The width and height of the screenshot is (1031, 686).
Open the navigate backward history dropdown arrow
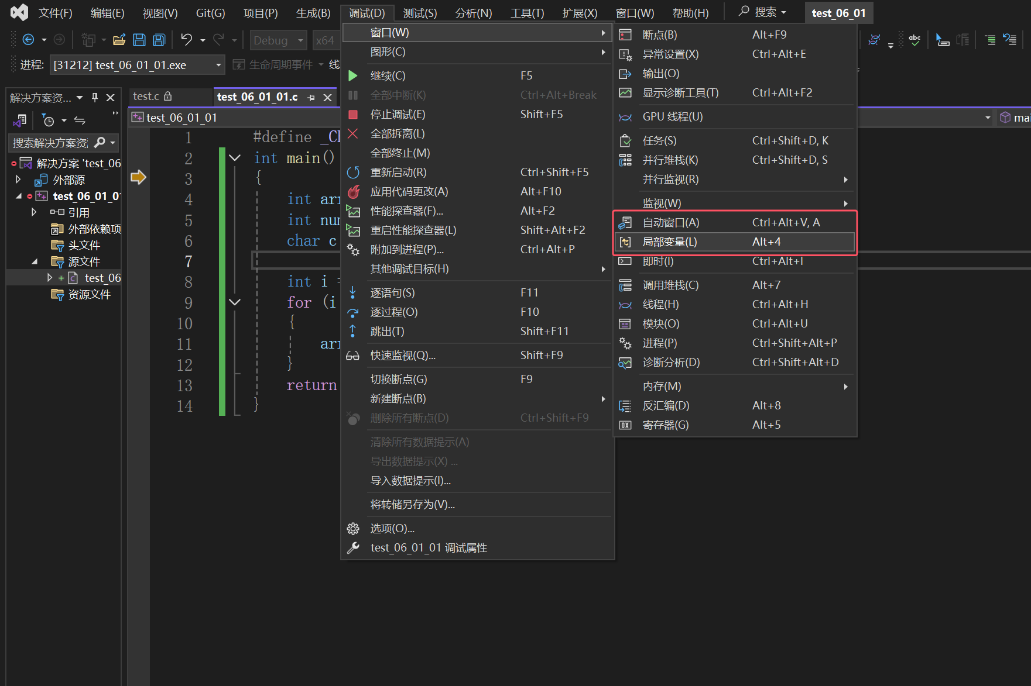click(x=44, y=40)
